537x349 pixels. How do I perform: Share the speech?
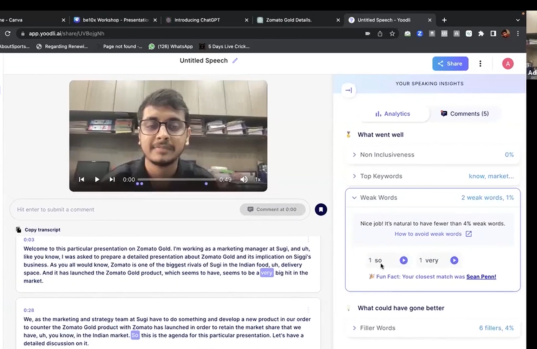coord(450,64)
